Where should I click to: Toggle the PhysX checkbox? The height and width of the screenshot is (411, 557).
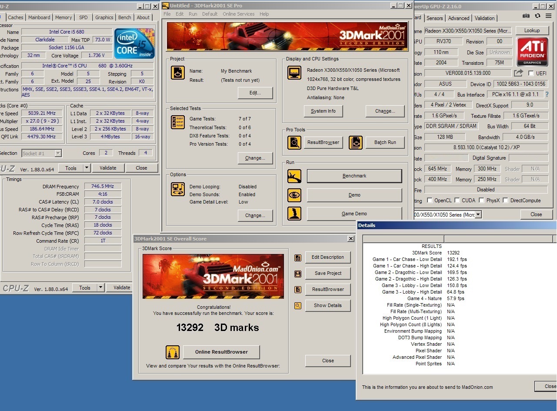pos(481,200)
